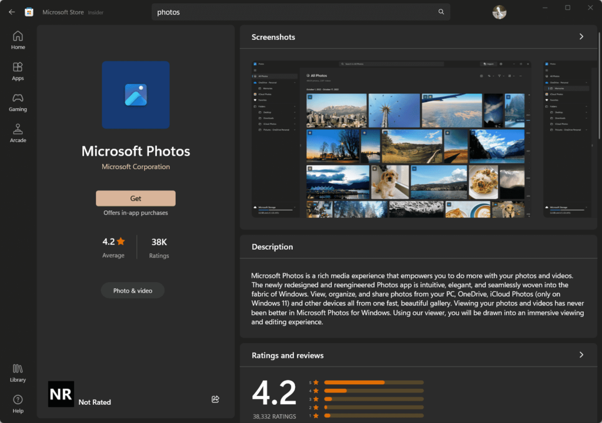The height and width of the screenshot is (423, 602).
Task: Open the Microsoft Corporation publisher link
Action: point(135,167)
